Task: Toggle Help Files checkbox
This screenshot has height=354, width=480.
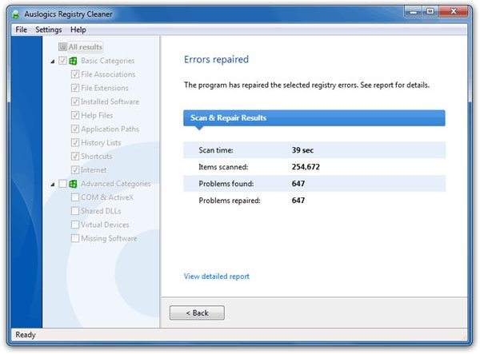Action: 75,115
